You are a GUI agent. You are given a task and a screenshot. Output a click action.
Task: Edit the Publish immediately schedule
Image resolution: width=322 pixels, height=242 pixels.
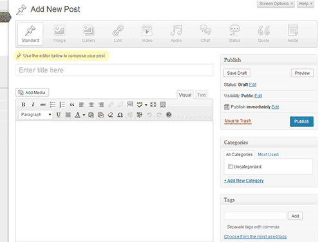(x=275, y=107)
